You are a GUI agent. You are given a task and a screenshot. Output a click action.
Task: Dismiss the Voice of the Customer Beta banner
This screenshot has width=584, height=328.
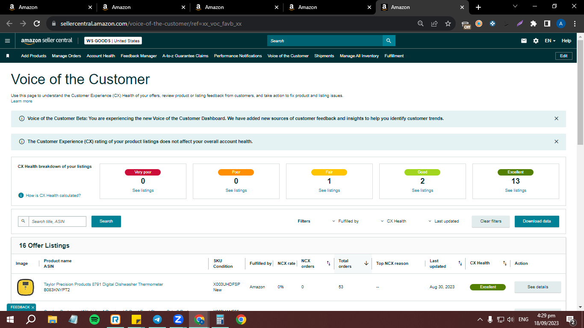click(556, 118)
